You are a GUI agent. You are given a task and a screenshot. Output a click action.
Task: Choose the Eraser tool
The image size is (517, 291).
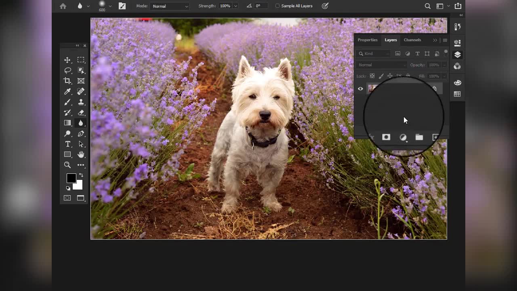(x=81, y=113)
